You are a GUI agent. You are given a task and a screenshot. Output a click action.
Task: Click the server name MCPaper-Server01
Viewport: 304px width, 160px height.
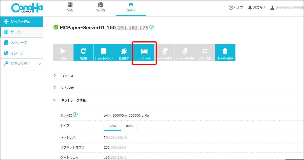tap(82, 27)
